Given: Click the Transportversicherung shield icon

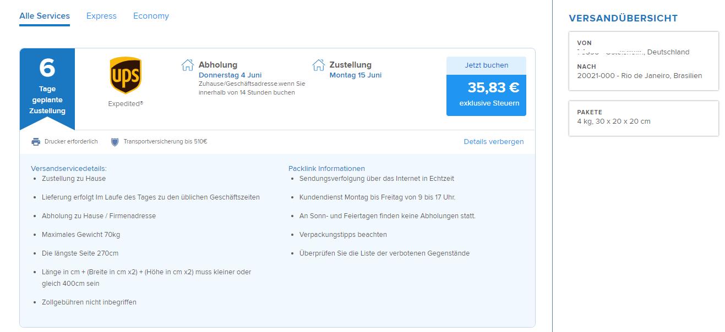Looking at the screenshot, I should 115,142.
